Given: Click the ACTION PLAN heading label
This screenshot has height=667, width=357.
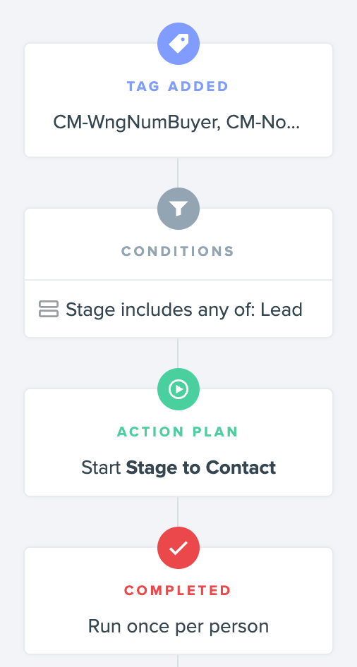Looking at the screenshot, I should 178,432.
